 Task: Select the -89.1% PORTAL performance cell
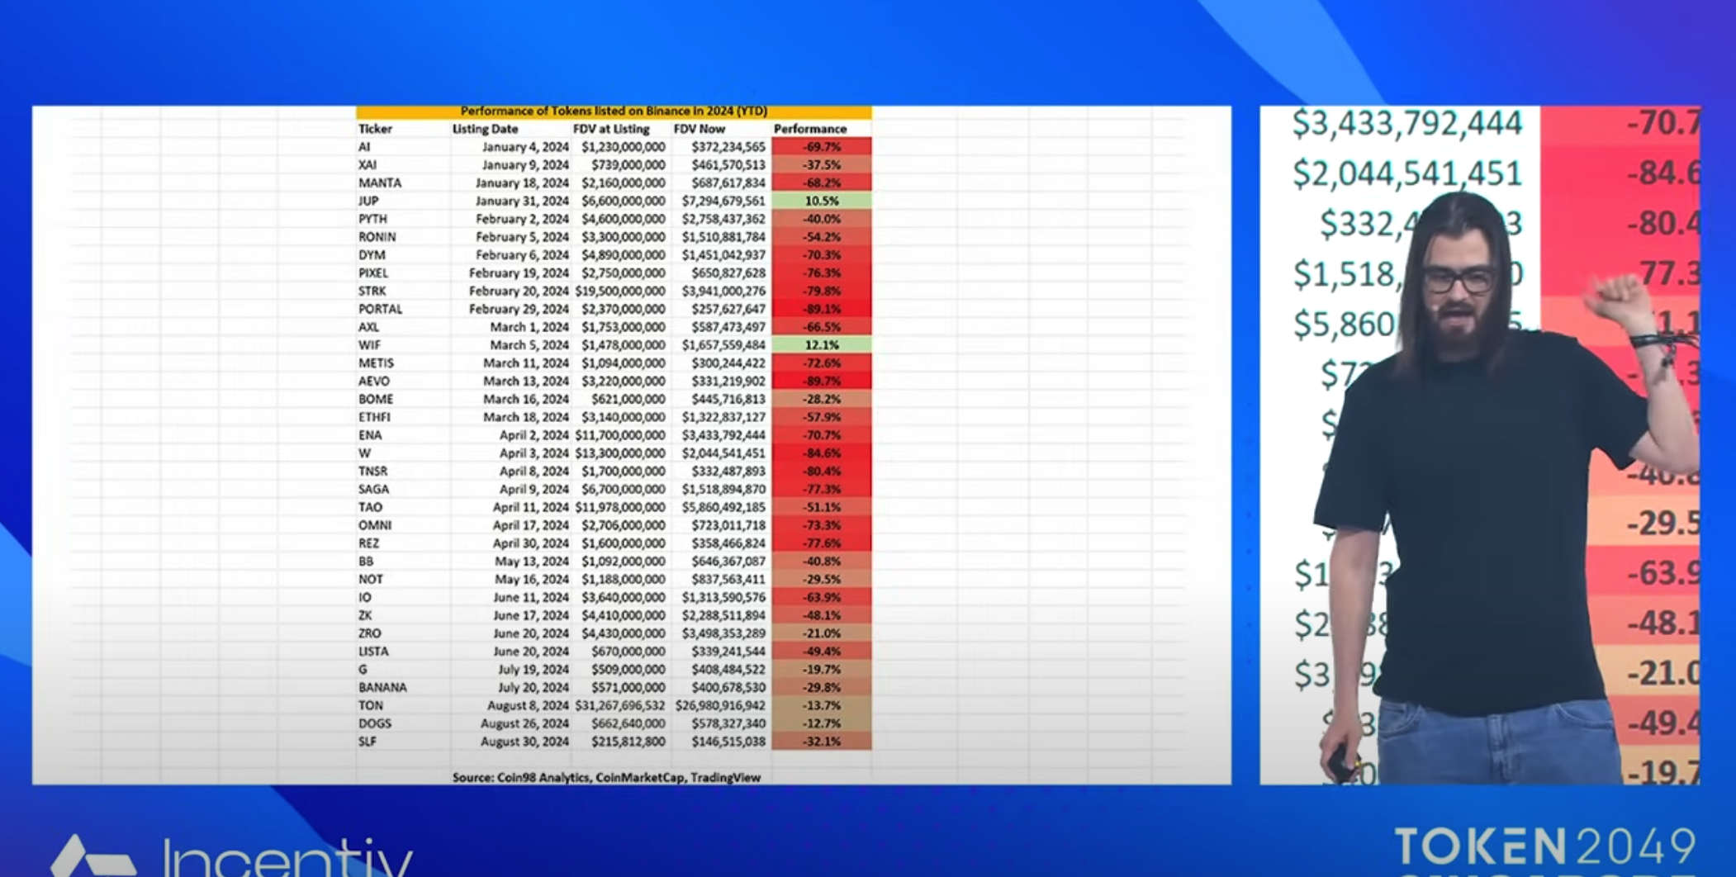[x=821, y=309]
